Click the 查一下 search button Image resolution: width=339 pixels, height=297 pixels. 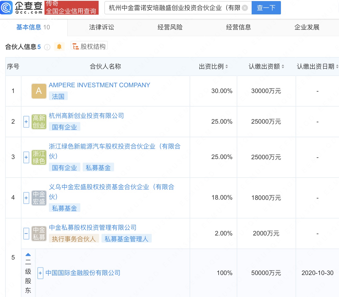point(266,8)
